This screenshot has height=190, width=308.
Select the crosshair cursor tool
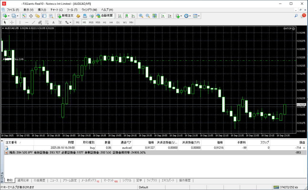[x=12, y=22]
